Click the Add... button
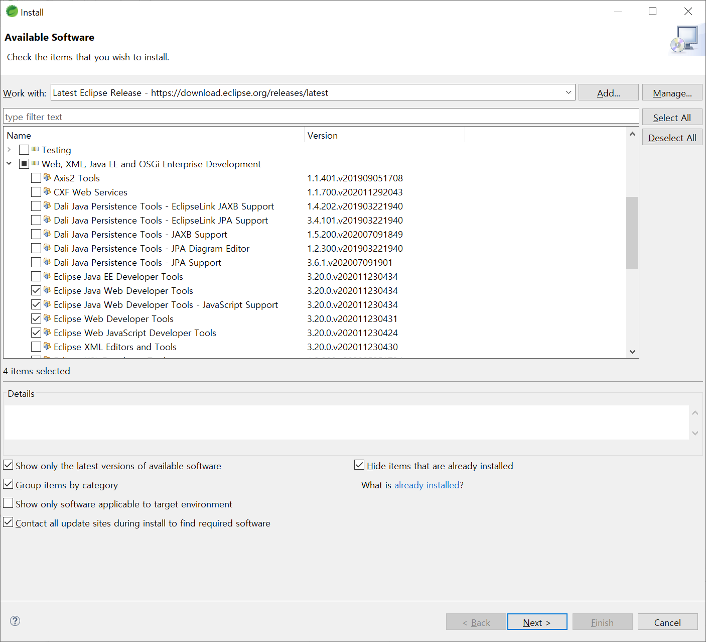Image resolution: width=706 pixels, height=642 pixels. pyautogui.click(x=609, y=93)
